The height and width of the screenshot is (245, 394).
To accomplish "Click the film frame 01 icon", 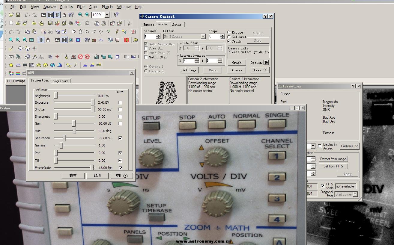I will click(32, 65).
